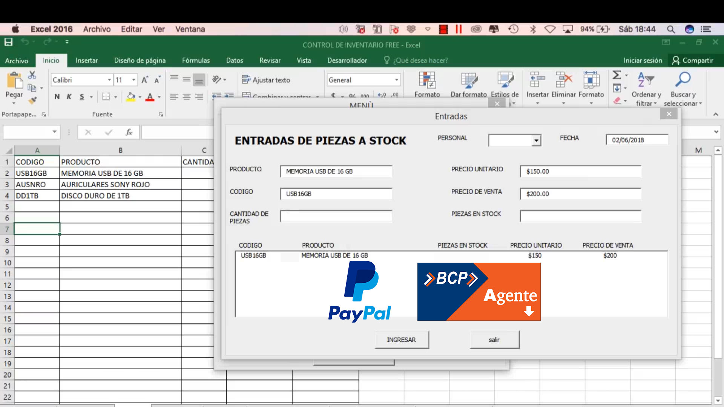This screenshot has height=407, width=724.
Task: Click Formato condicional icon
Action: (x=427, y=80)
